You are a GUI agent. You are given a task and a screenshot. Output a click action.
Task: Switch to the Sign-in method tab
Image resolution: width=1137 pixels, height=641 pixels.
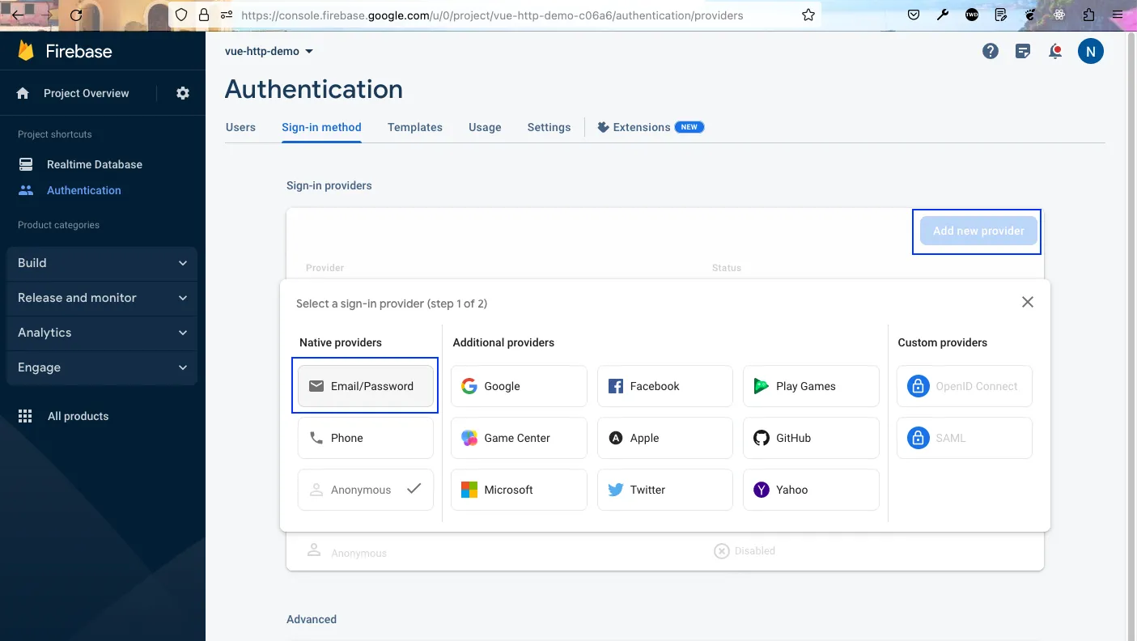pyautogui.click(x=321, y=127)
